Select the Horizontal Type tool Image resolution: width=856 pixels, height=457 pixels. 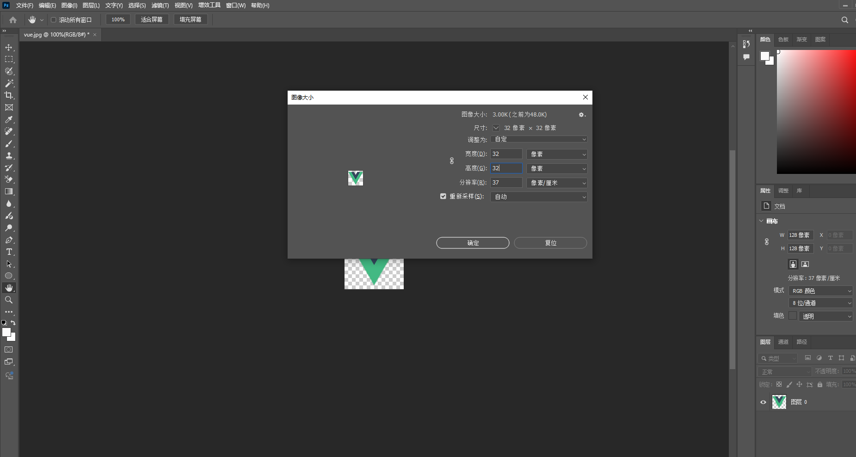click(9, 252)
